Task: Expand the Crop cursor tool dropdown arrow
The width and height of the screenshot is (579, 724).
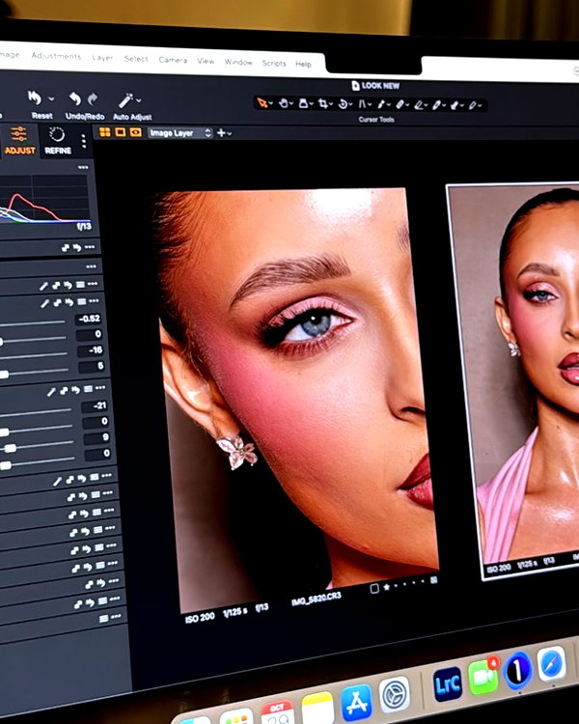Action: pos(331,104)
